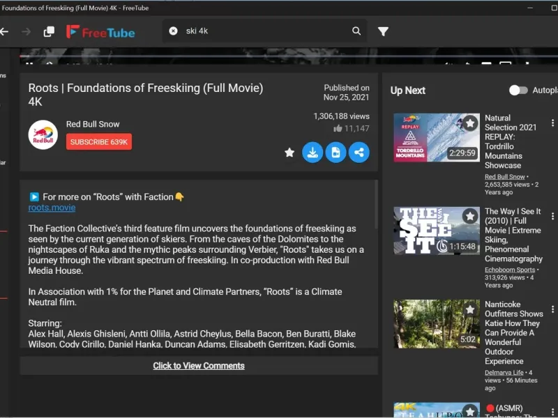Open Nanticoke Outfitters Shows Katie title
558x418 pixels.
[514, 333]
